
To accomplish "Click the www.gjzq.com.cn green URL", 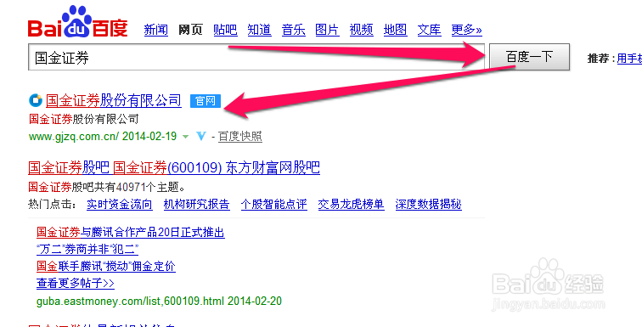I will [x=74, y=136].
